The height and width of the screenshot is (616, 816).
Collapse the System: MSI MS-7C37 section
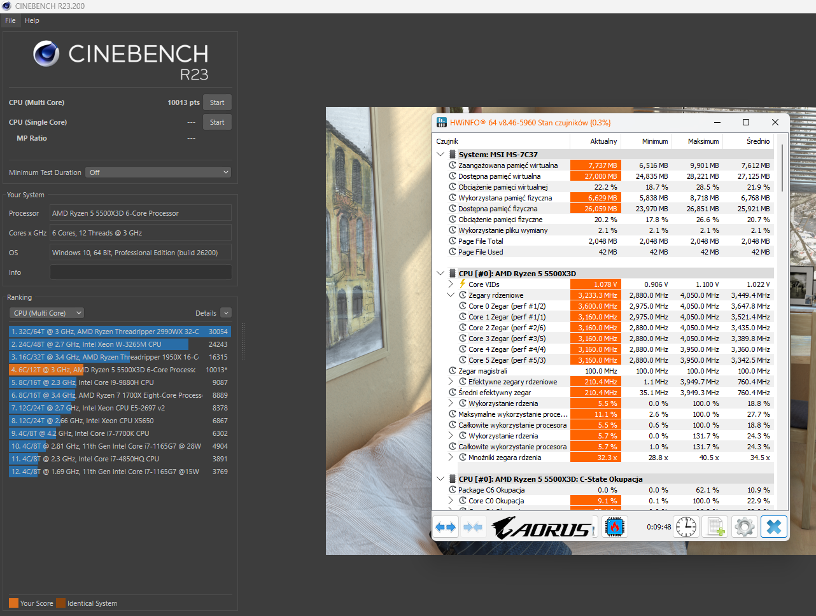(440, 154)
